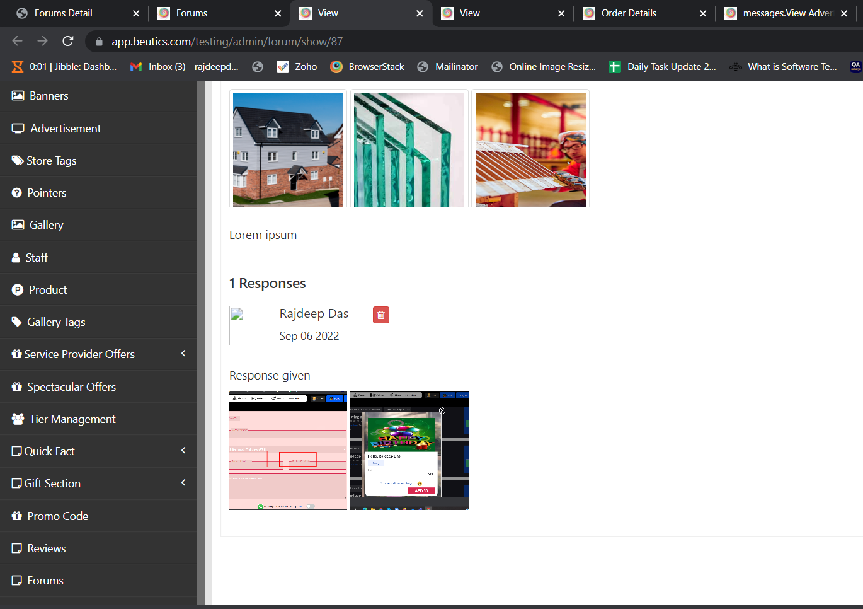Open the BrowserStack bookmark
Viewport: 863px width, 609px height.
367,67
